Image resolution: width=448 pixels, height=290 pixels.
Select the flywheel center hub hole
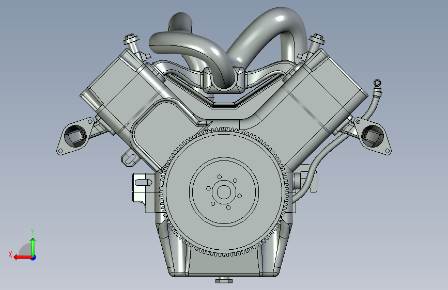(224, 192)
